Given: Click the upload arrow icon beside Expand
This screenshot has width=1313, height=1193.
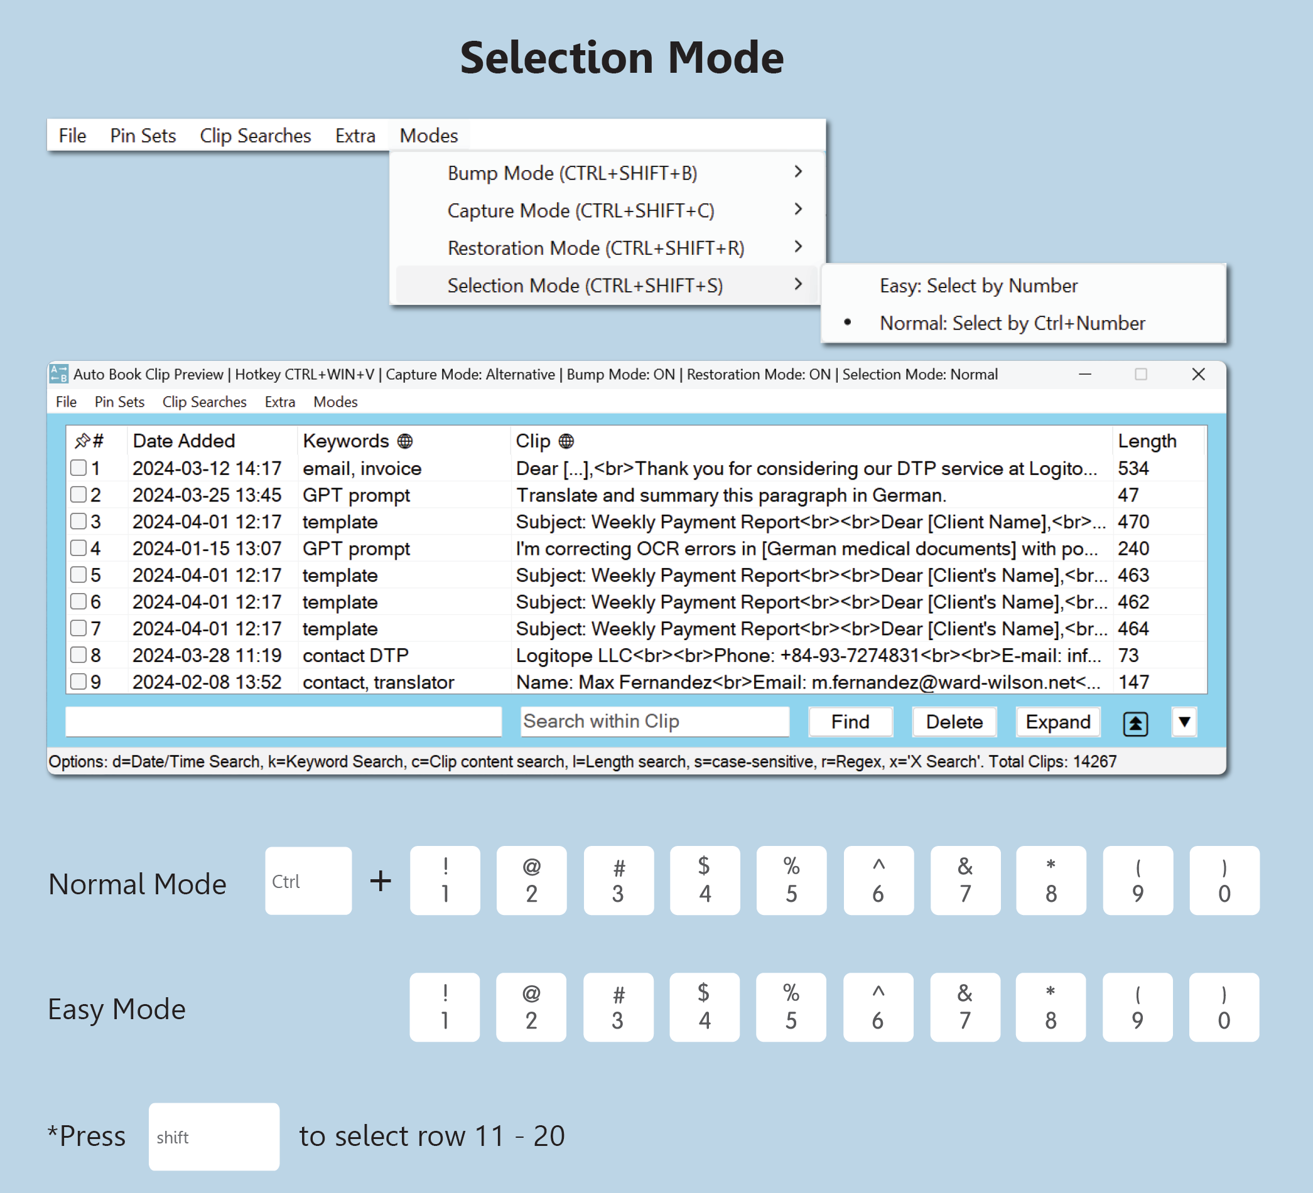Looking at the screenshot, I should coord(1135,722).
